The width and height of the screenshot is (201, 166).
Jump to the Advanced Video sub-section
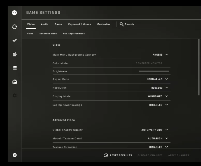point(48,34)
